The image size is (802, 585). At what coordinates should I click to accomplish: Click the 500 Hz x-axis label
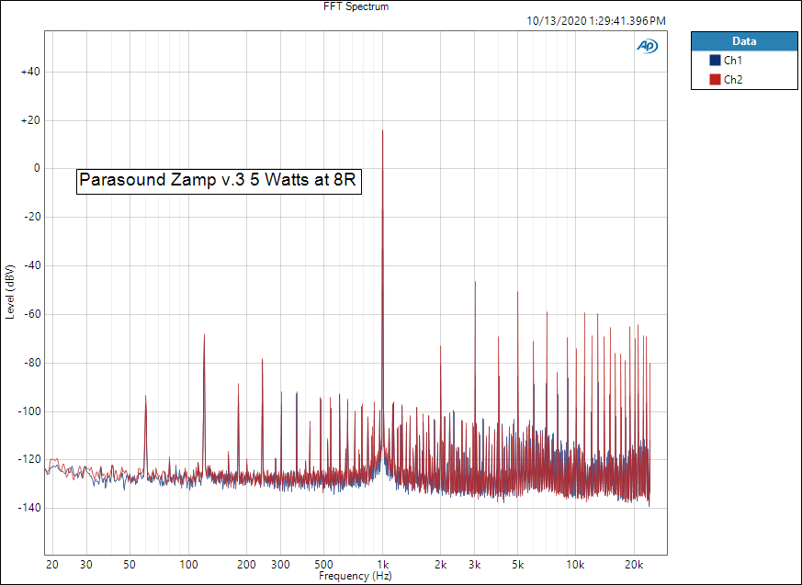coord(323,565)
